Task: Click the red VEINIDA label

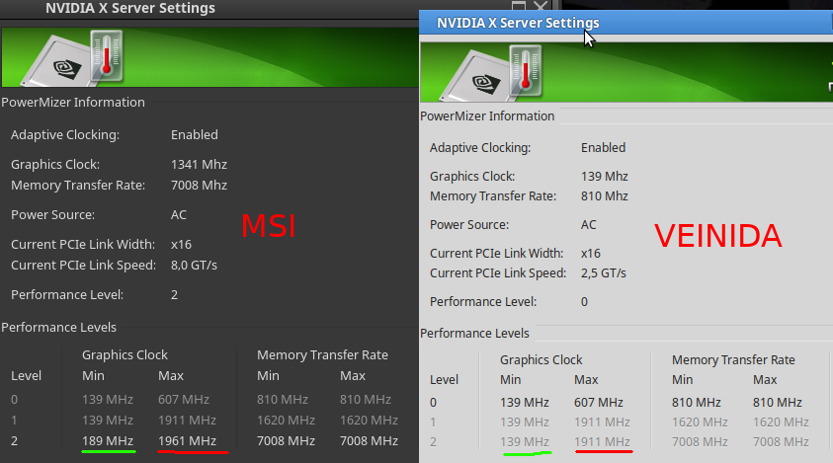Action: pyautogui.click(x=717, y=236)
